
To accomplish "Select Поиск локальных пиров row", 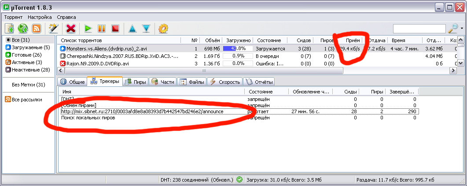I will (x=239, y=118).
